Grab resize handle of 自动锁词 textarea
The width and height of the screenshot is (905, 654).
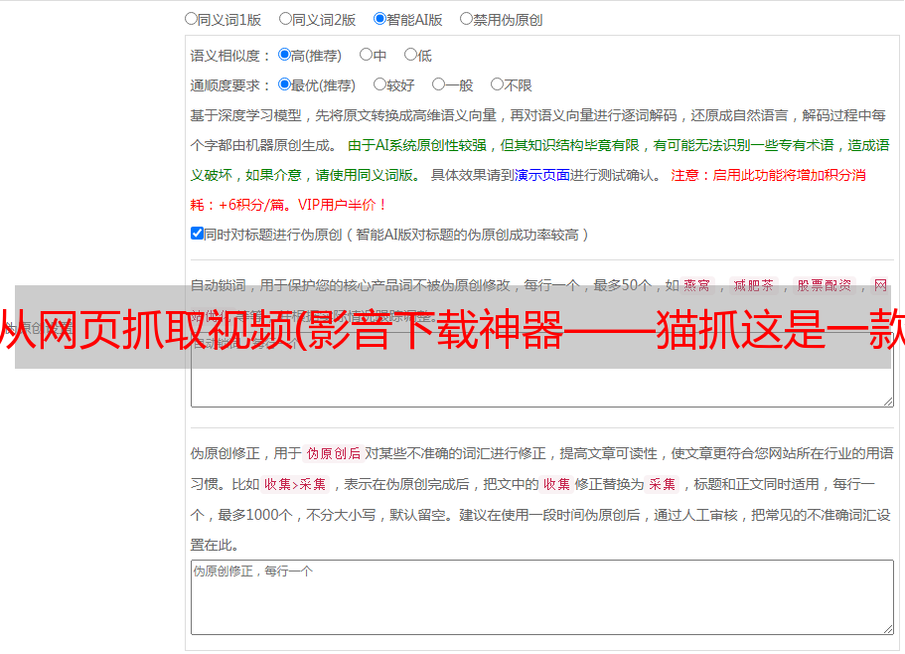pyautogui.click(x=888, y=402)
